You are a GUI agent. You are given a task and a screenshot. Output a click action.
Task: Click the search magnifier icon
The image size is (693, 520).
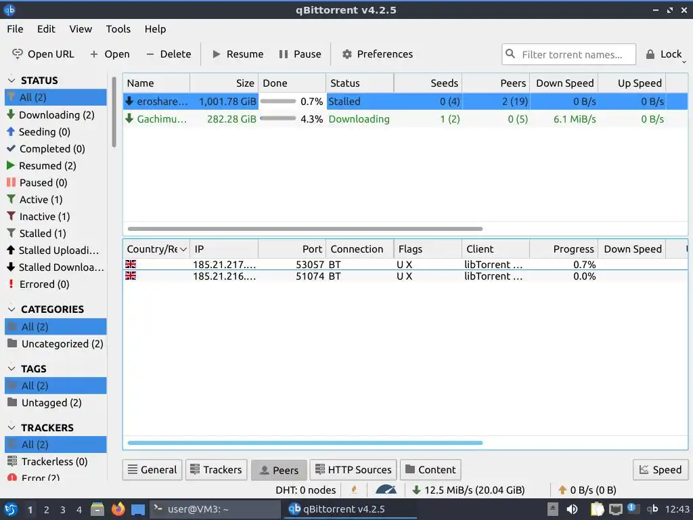click(x=510, y=53)
